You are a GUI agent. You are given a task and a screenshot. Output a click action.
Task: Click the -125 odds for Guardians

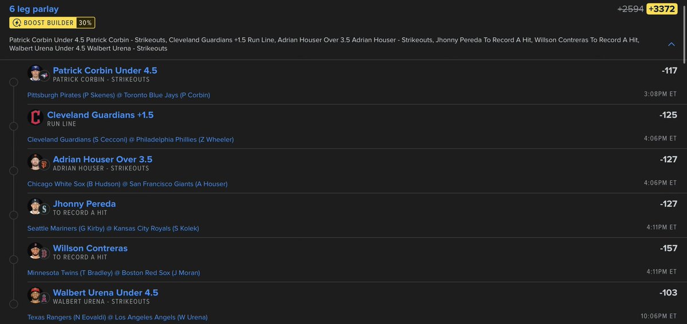coord(668,115)
